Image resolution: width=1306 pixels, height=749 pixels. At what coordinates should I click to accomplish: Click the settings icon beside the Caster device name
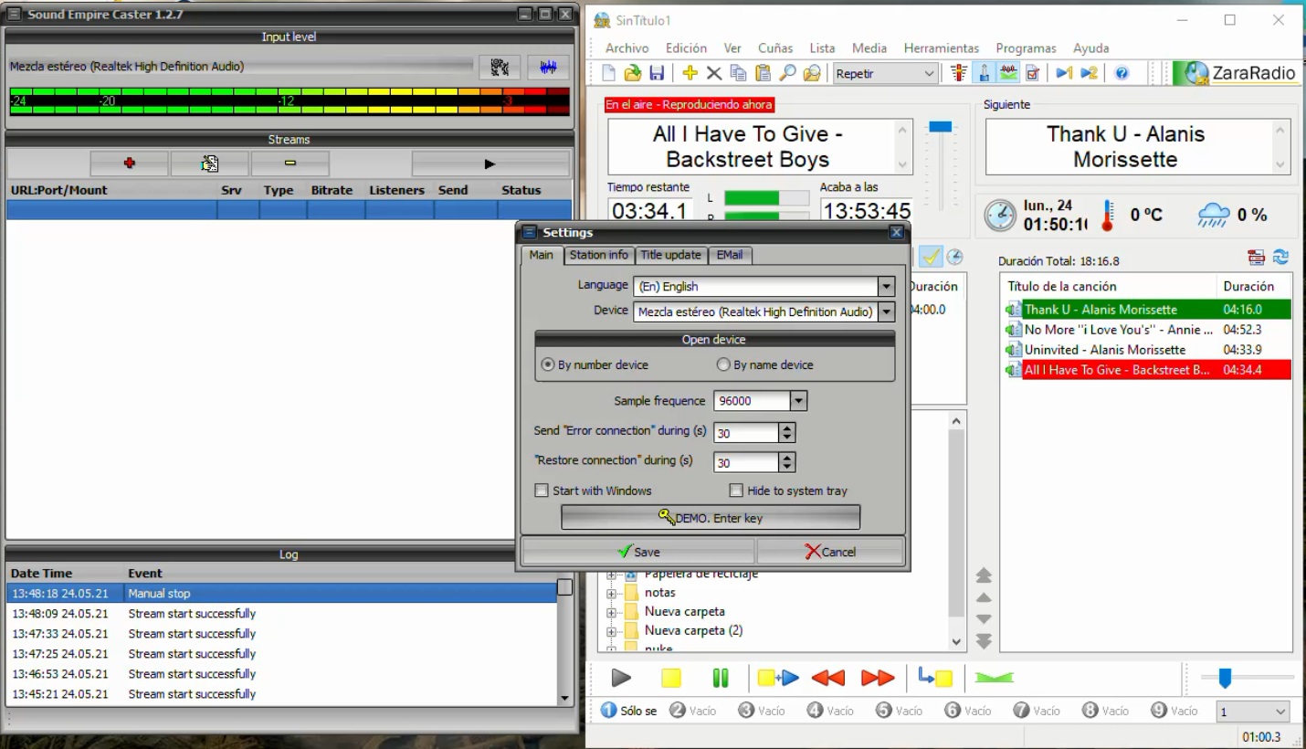500,67
